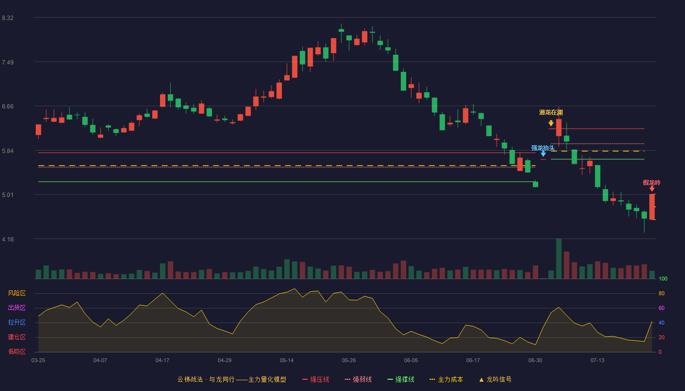This screenshot has height=391, width=685.
Task: Toggle the 强弱线 legend entry
Action: point(358,379)
